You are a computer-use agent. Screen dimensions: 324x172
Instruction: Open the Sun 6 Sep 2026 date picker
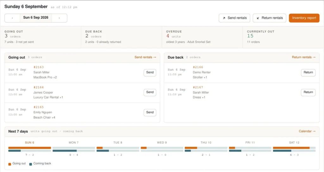coord(36,18)
